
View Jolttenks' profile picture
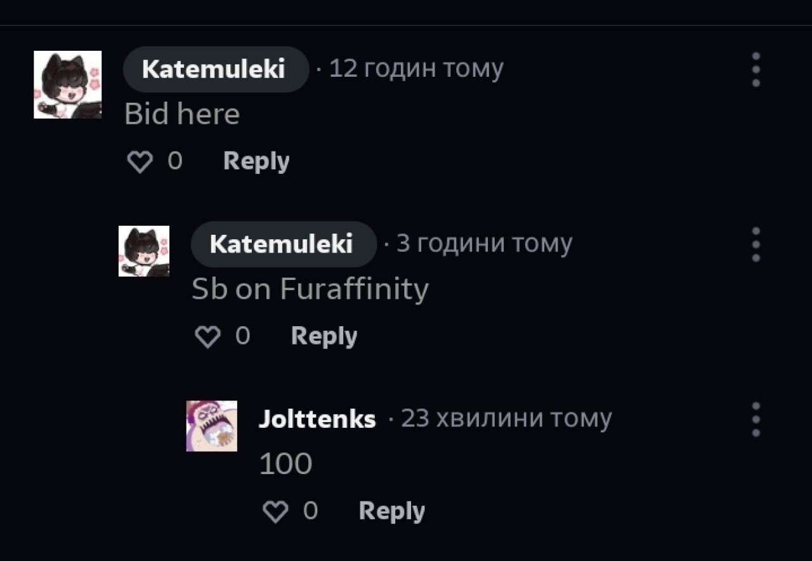click(x=211, y=426)
